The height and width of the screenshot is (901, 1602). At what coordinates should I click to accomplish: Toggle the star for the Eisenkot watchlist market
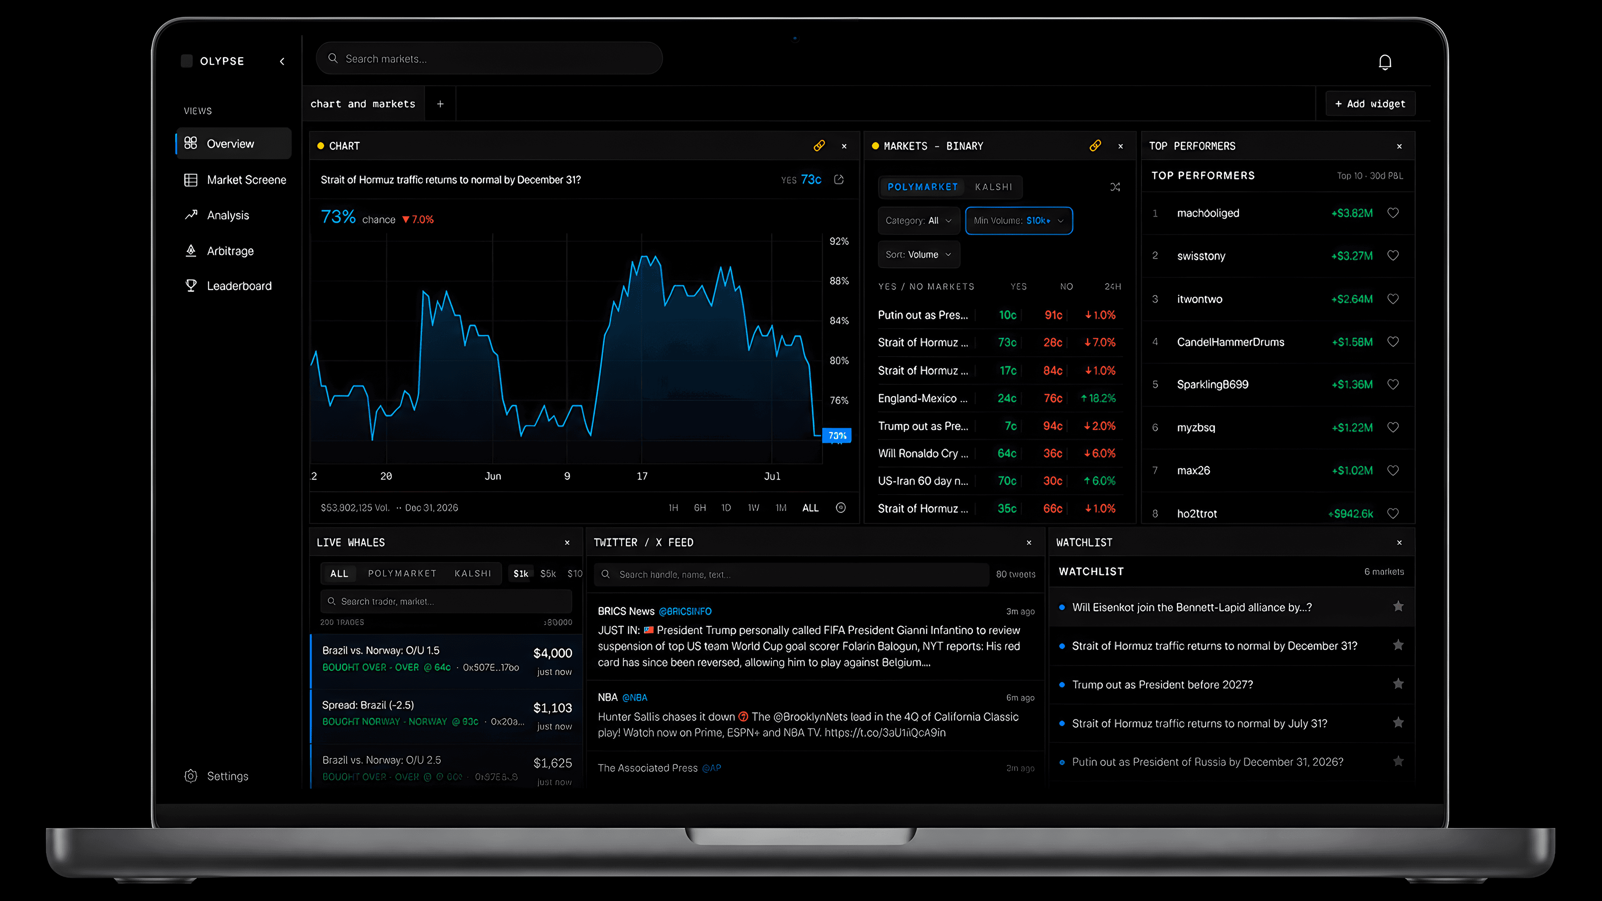pos(1398,607)
